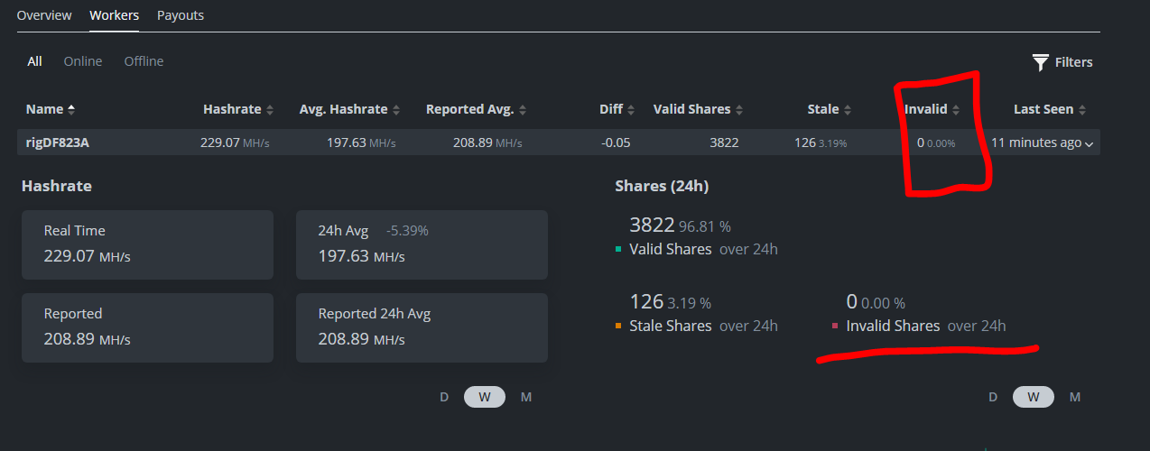The height and width of the screenshot is (451, 1150).
Task: Select M range under Shares chart
Action: click(x=1075, y=397)
